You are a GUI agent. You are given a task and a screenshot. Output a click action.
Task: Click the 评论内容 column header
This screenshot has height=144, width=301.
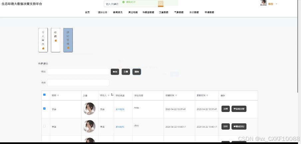(x=139, y=95)
